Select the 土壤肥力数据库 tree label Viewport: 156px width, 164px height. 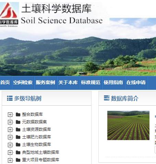pyautogui.click(x=36, y=137)
